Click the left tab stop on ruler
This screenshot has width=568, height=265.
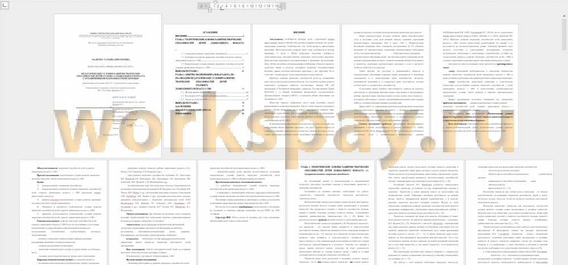click(222, 9)
